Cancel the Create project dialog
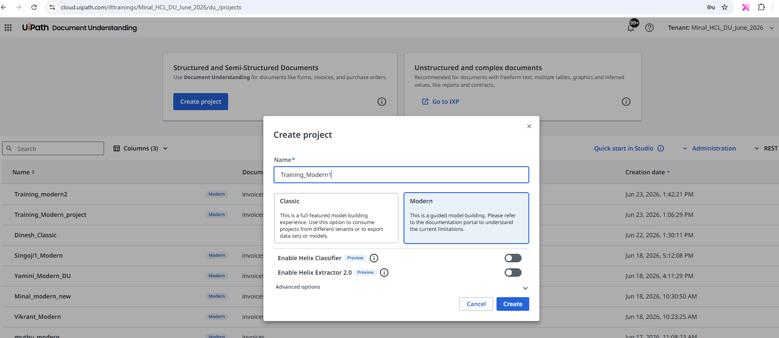The image size is (779, 338). pos(476,304)
